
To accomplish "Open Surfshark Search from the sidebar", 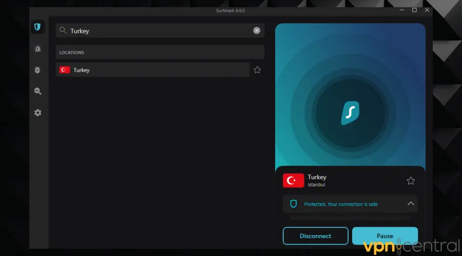I will coord(37,91).
